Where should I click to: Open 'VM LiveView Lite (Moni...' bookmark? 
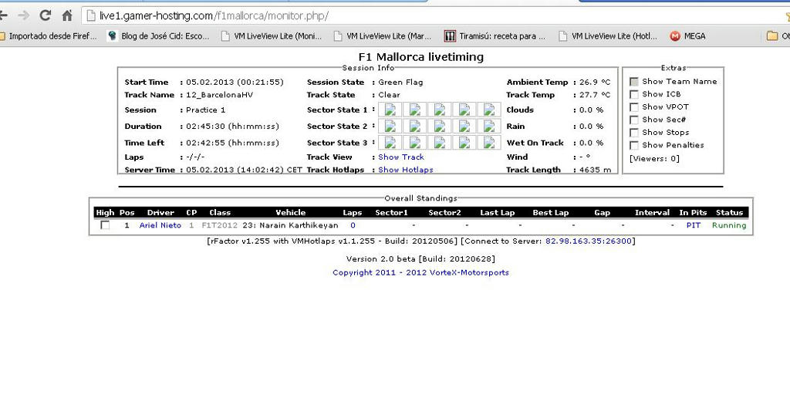272,36
